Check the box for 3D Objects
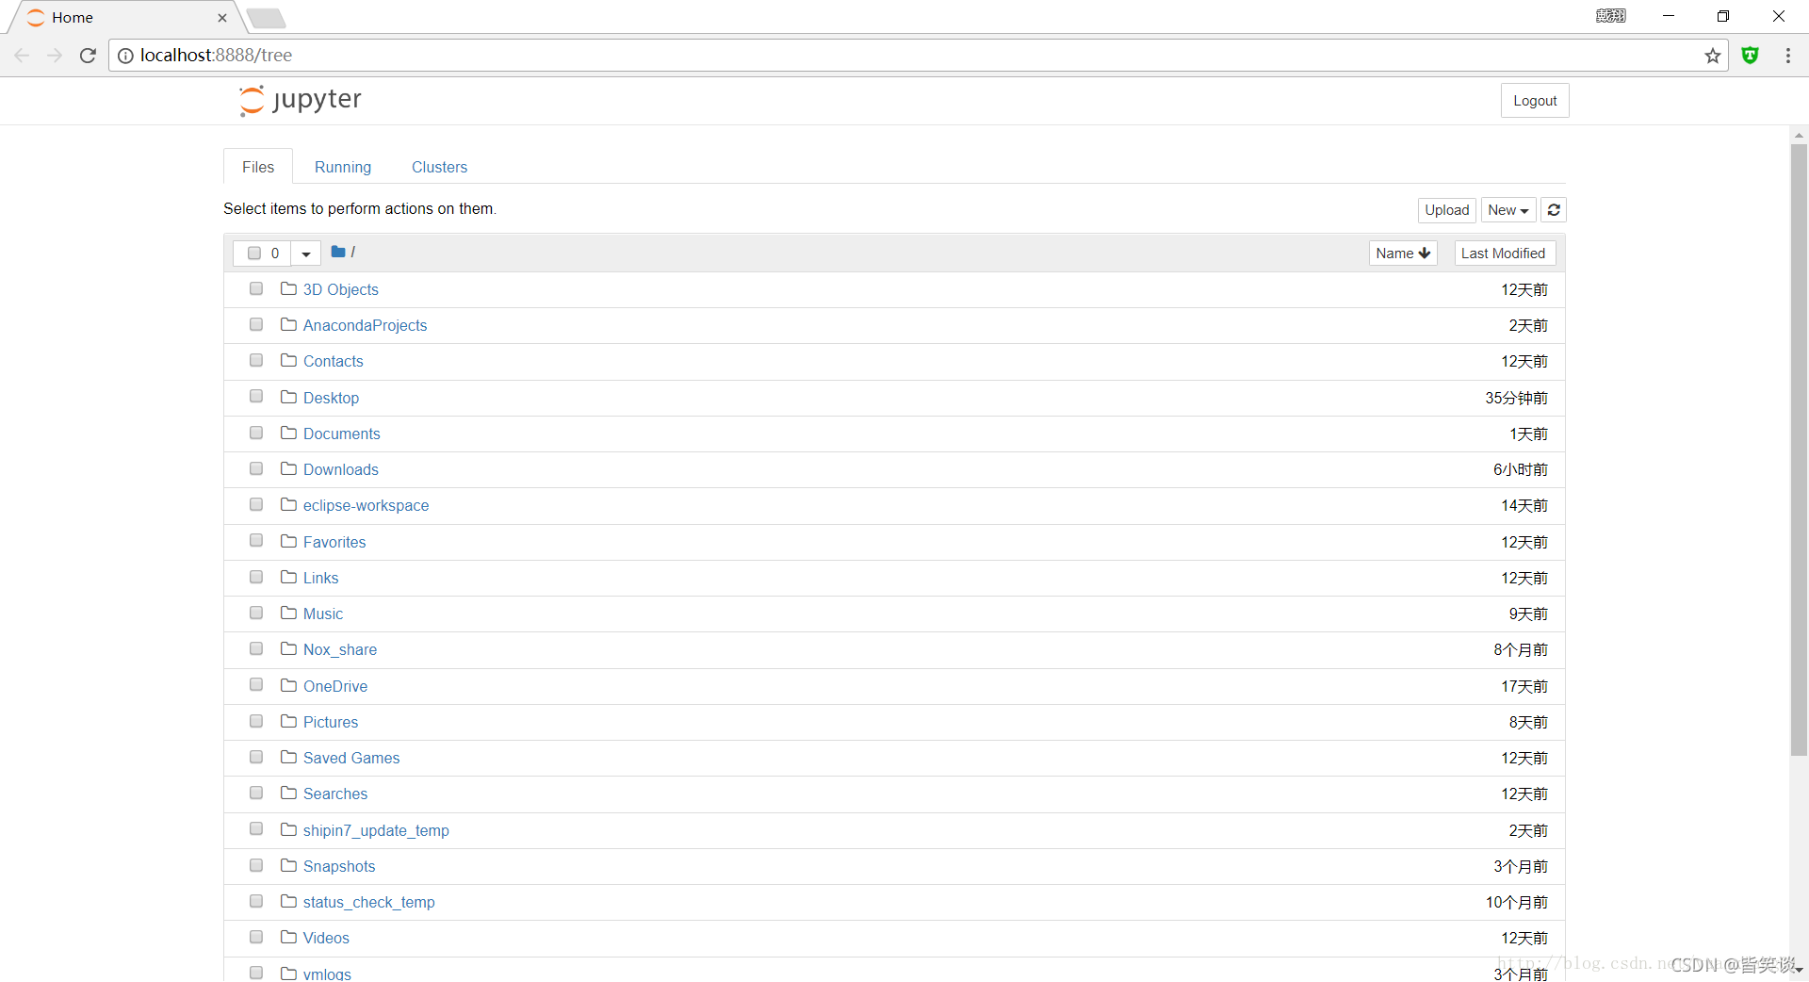Image resolution: width=1809 pixels, height=982 pixels. pos(256,288)
